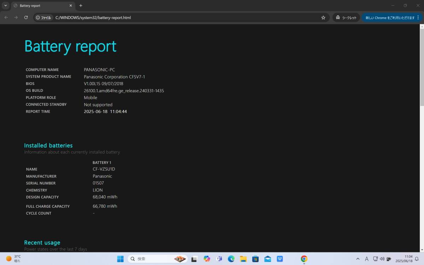Click the report time 2025-06-18 11:04:44
Image resolution: width=424 pixels, height=265 pixels.
[105, 111]
